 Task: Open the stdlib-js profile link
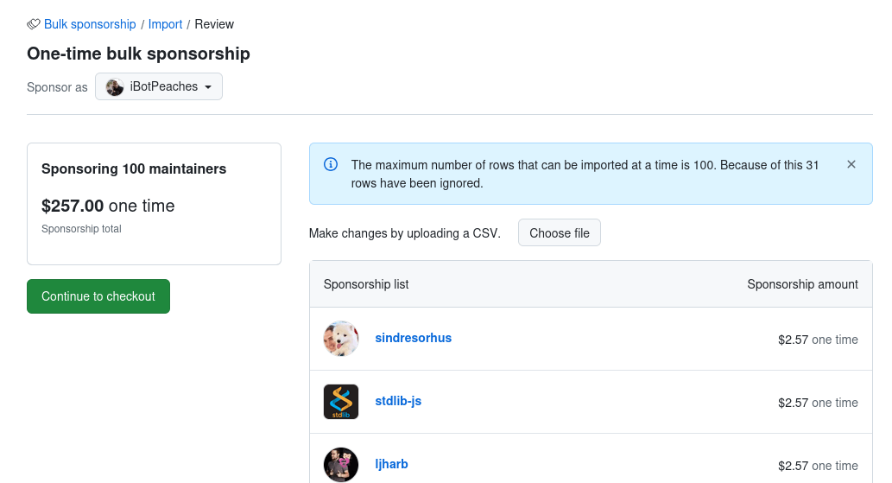tap(398, 401)
